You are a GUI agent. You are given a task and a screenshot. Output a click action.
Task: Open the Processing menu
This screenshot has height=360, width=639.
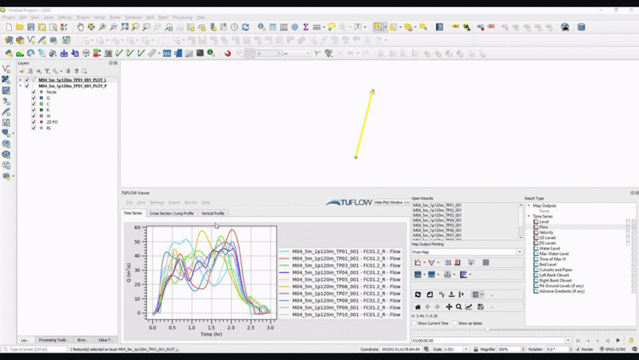pos(181,17)
